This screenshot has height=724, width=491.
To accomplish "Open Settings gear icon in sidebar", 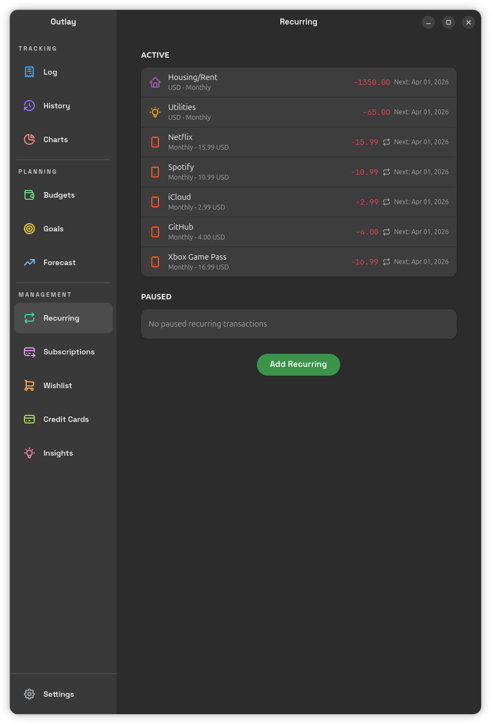I will [29, 694].
